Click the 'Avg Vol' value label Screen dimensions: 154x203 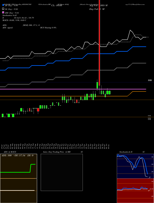click(98, 6)
